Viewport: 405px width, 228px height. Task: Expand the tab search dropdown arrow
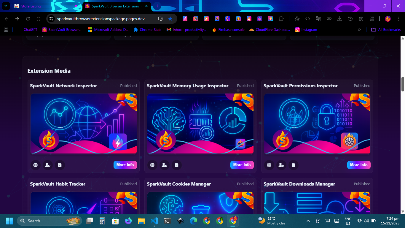click(x=6, y=6)
